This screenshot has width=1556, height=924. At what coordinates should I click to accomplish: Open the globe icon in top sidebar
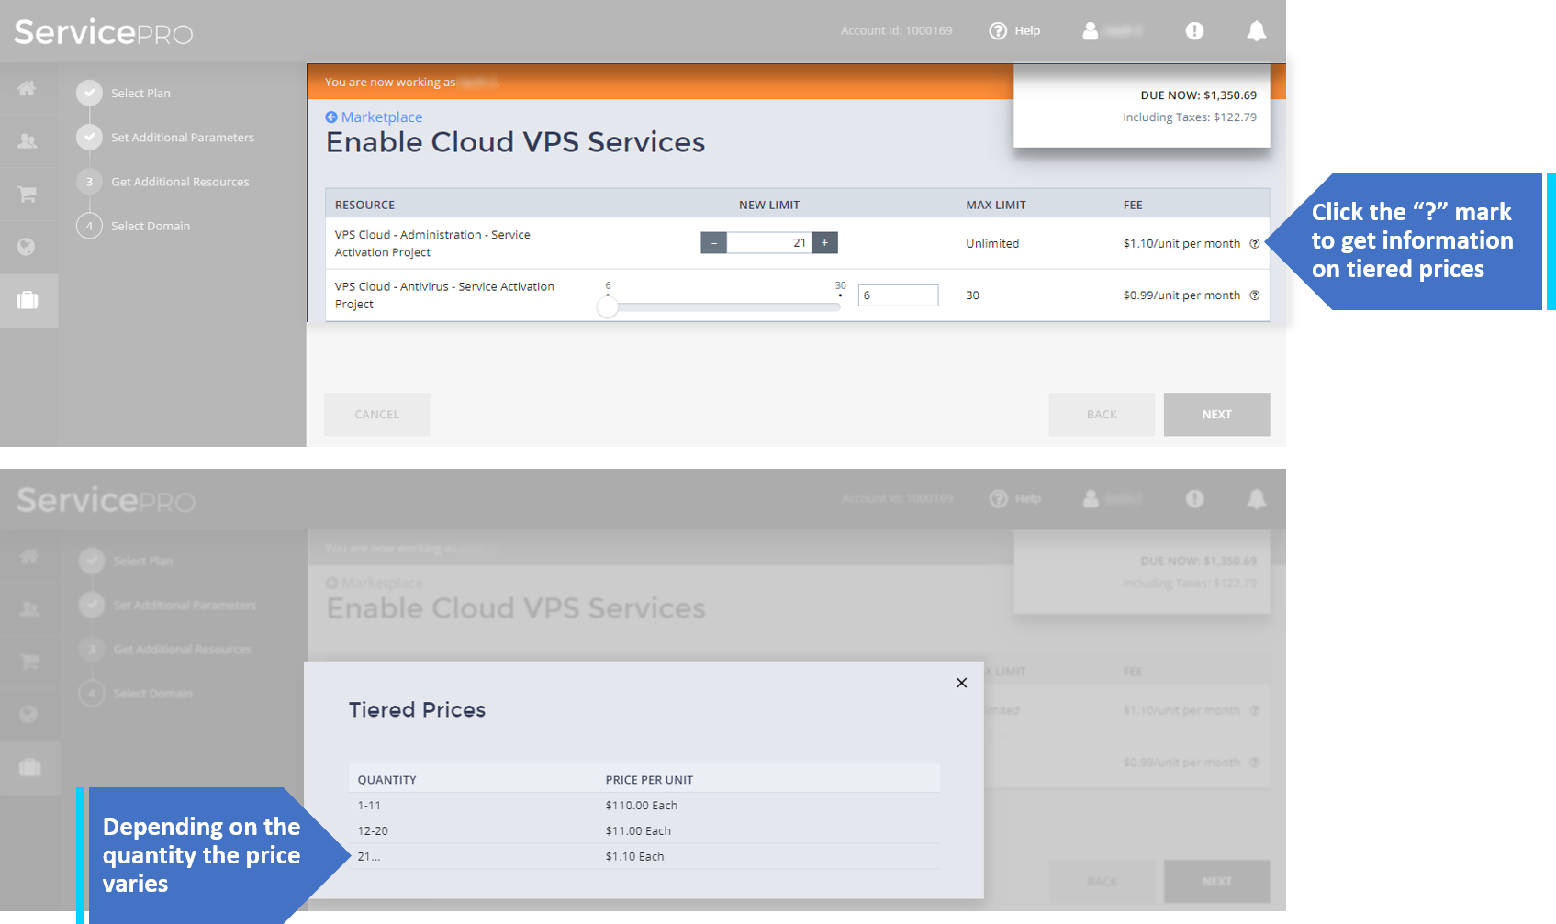coord(27,247)
